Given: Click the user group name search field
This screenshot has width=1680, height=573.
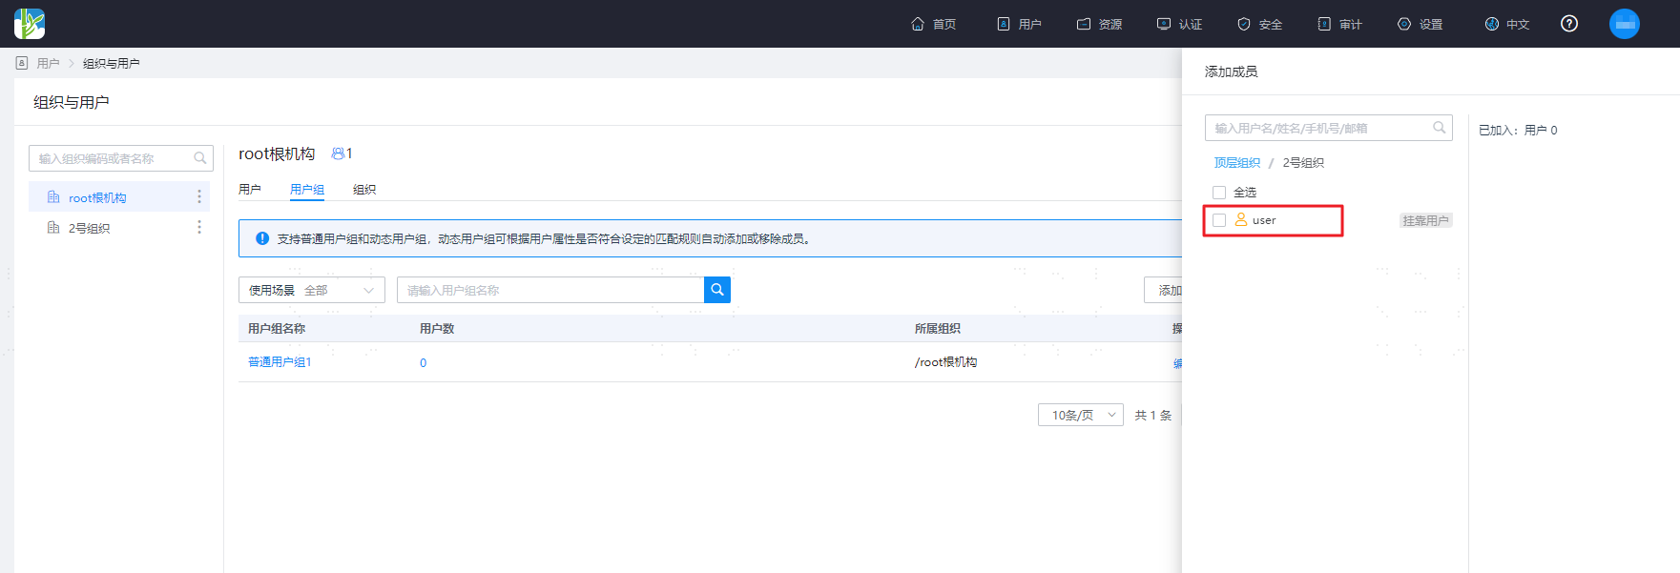Looking at the screenshot, I should pos(550,290).
